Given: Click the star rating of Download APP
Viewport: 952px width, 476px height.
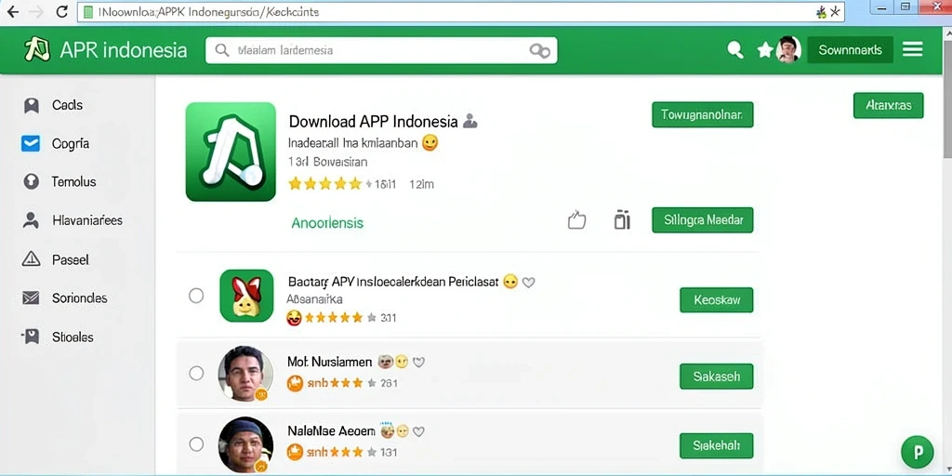Looking at the screenshot, I should 325,183.
